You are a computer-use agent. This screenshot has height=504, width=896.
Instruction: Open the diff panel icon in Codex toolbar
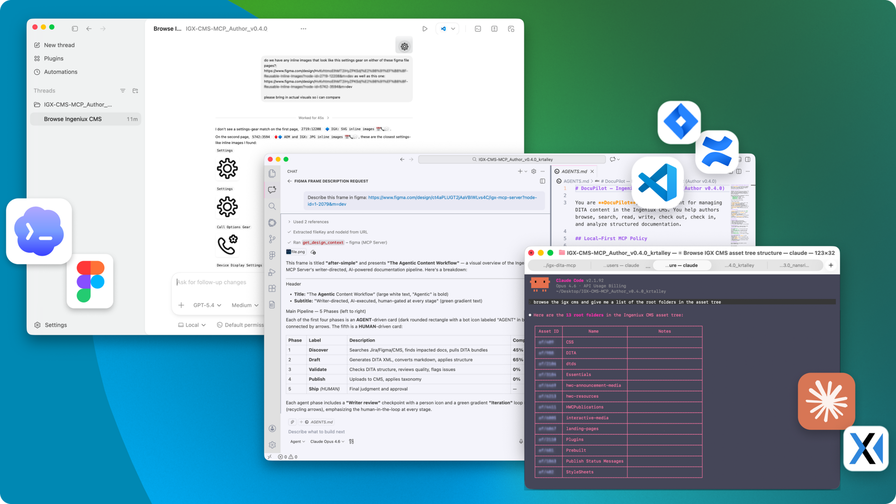click(494, 29)
